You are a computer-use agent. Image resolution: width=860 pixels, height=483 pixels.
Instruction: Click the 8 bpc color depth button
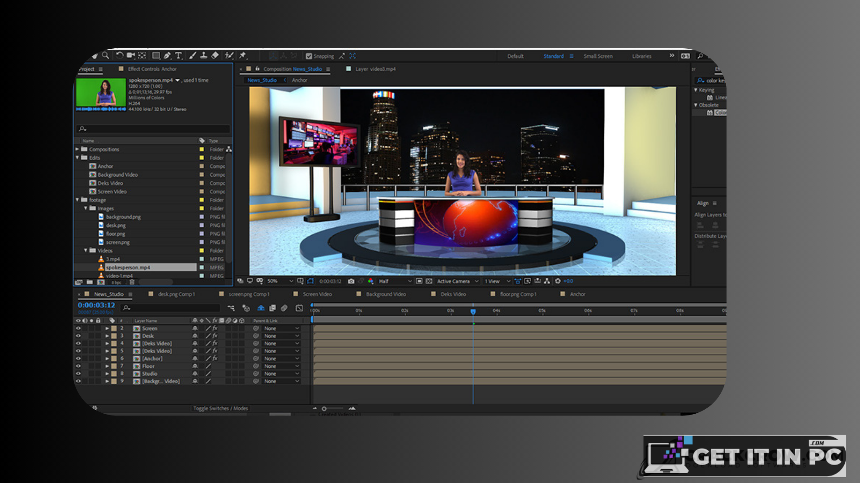(116, 283)
